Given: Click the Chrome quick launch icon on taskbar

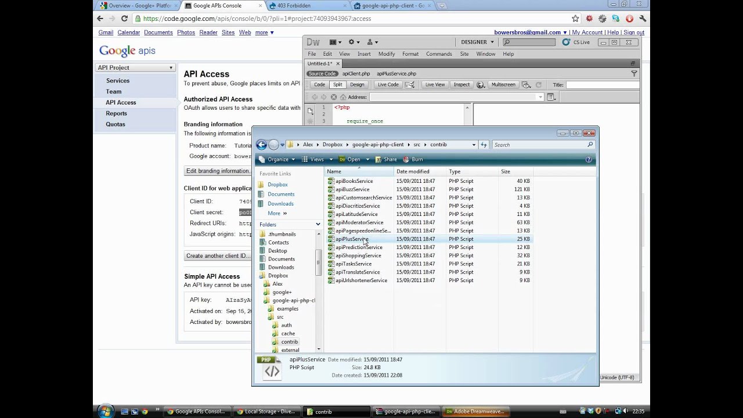Looking at the screenshot, I should (x=145, y=412).
